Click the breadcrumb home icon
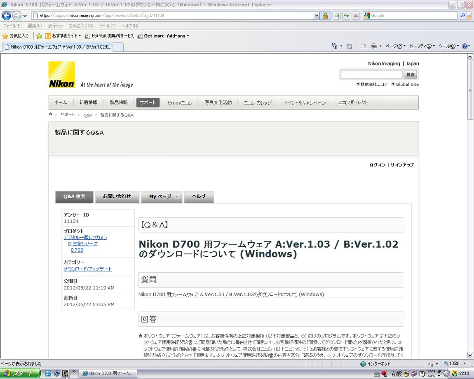Viewport: 474px width, 379px height. (50, 114)
